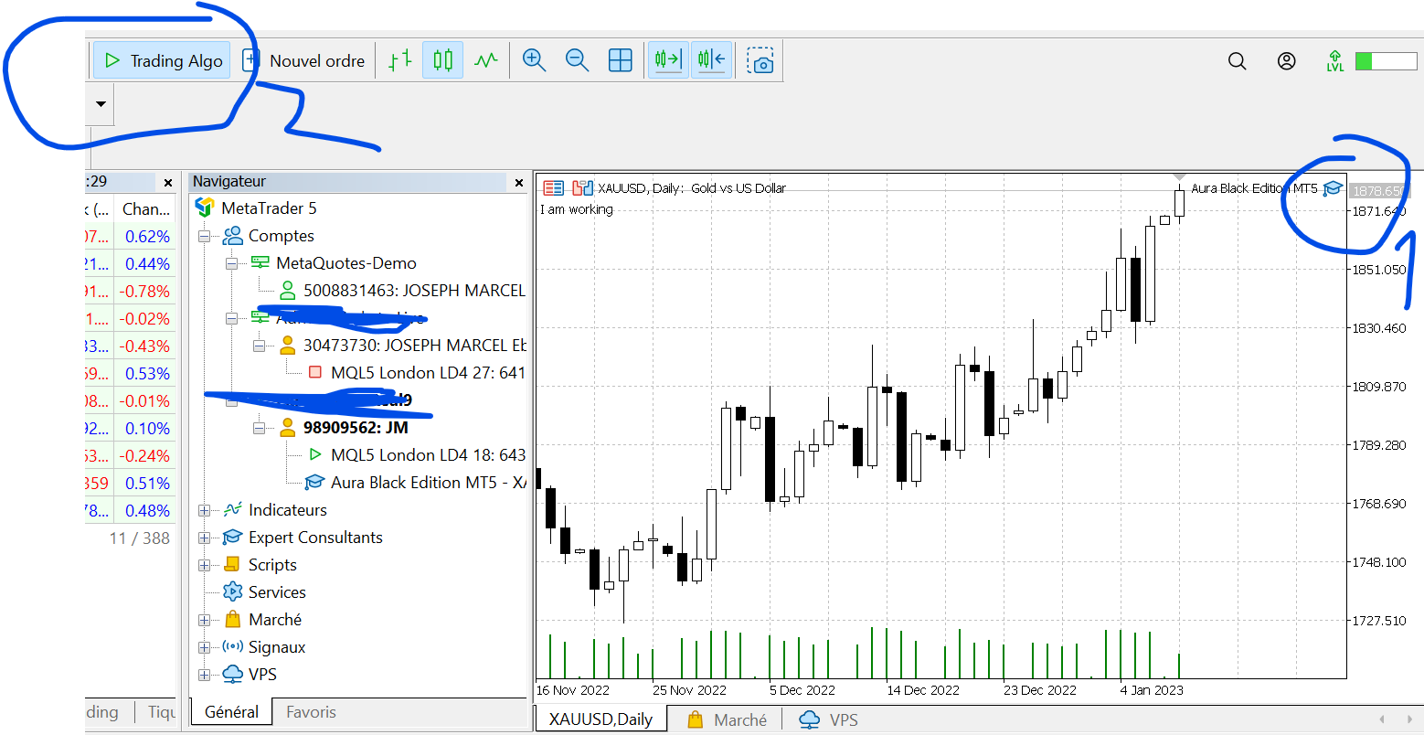Open a new order with Nouvel ordre

[x=303, y=61]
